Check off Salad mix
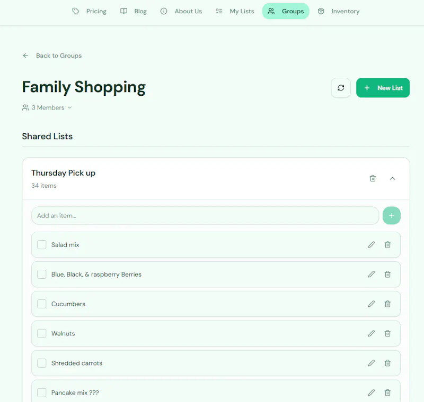The image size is (424, 402). [42, 245]
